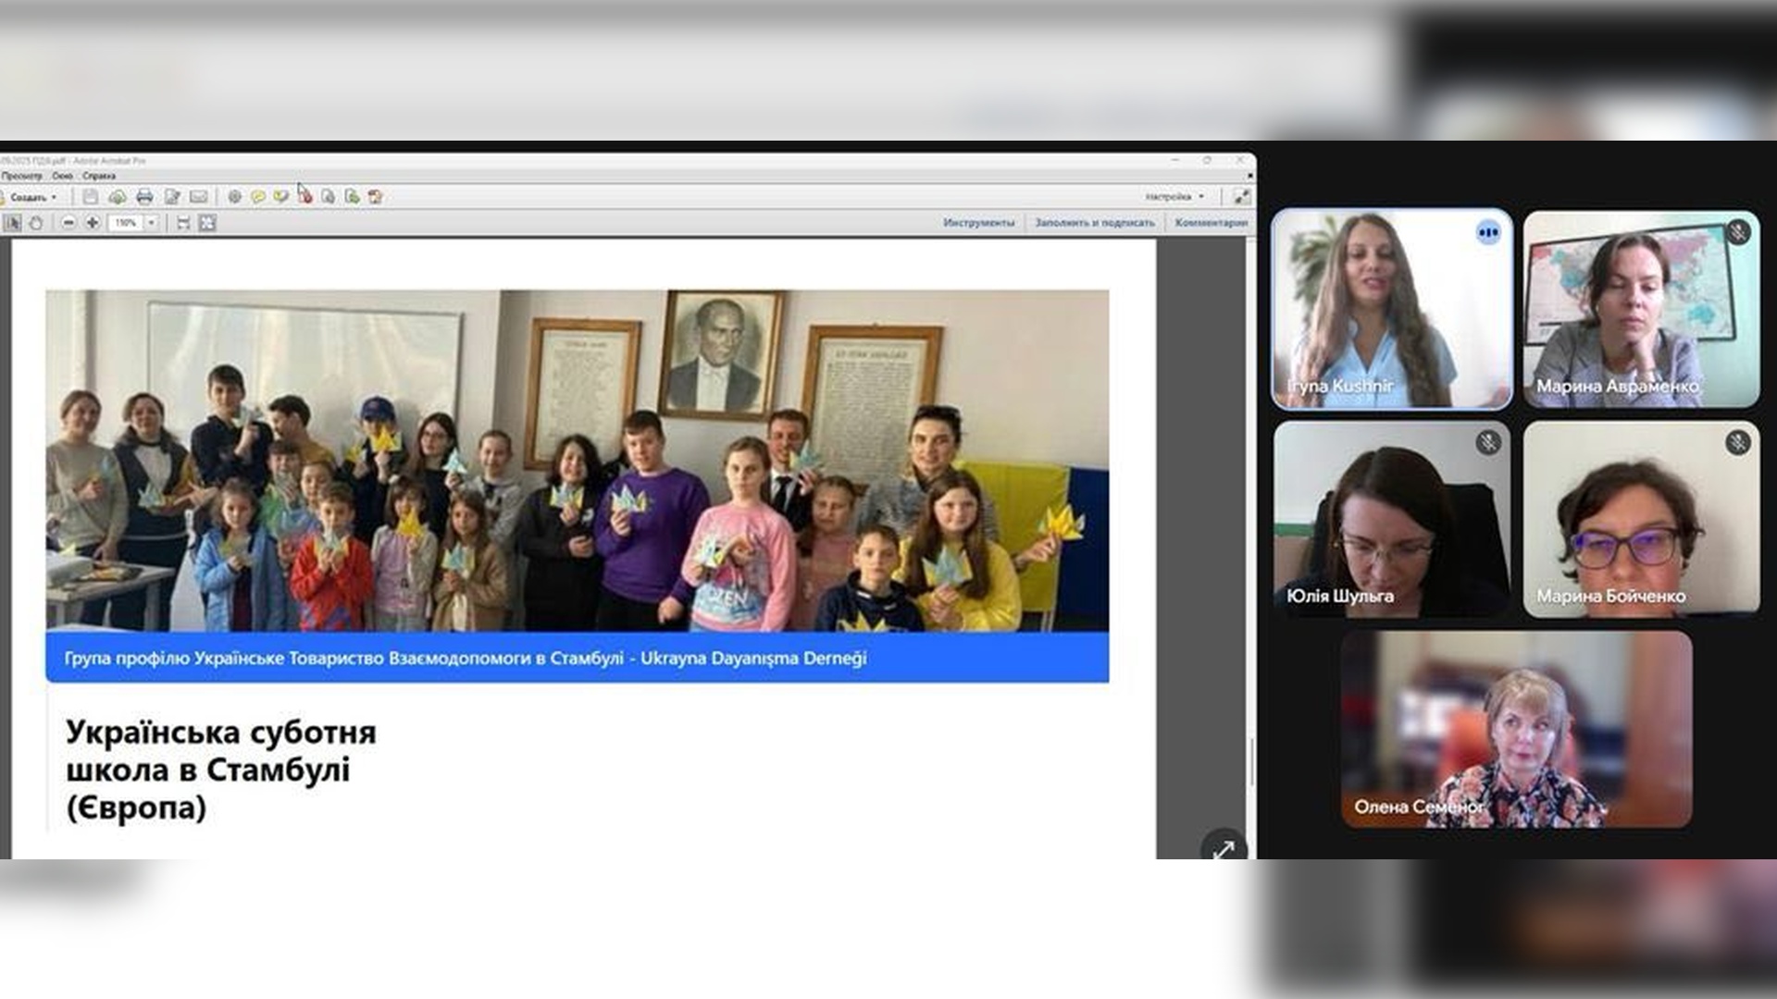Open the Окно menu

pyautogui.click(x=62, y=176)
